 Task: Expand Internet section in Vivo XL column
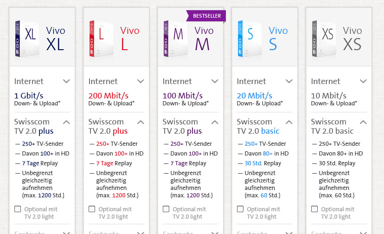point(66,81)
